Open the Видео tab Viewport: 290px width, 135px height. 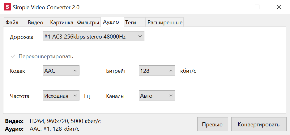[36, 22]
